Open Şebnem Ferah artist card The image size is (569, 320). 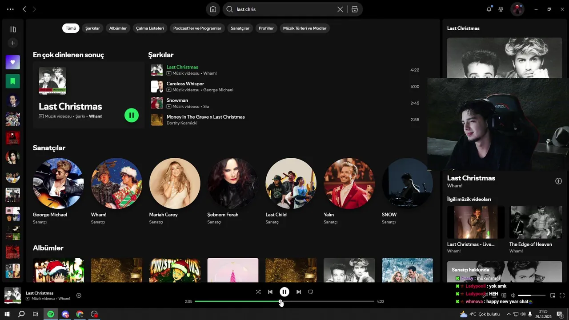tap(233, 191)
